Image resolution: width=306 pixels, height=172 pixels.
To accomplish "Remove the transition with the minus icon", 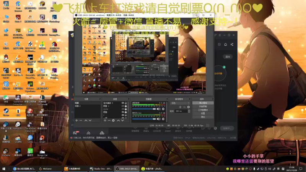I will tap(184, 107).
